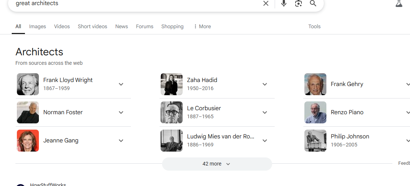Click inside the great architects search field
The height and width of the screenshot is (186, 410).
(136, 3)
